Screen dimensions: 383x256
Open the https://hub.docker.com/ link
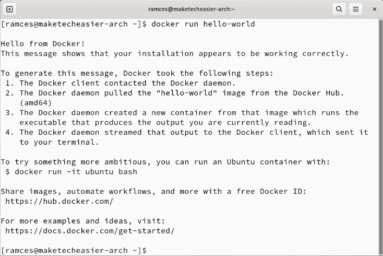59,201
